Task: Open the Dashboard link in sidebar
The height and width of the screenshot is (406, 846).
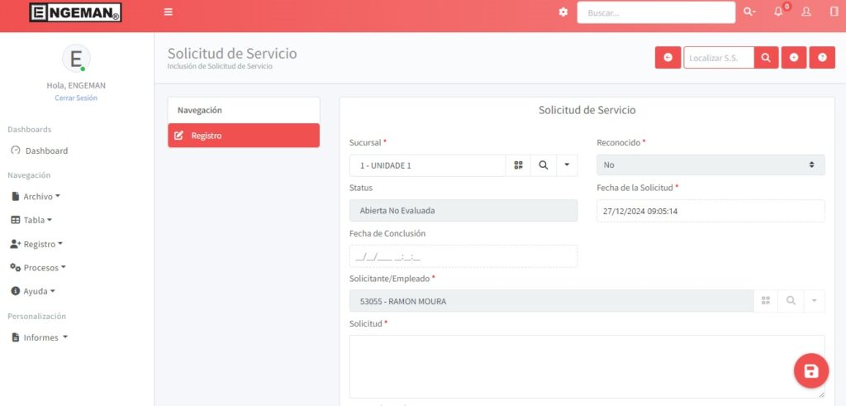Action: click(46, 150)
